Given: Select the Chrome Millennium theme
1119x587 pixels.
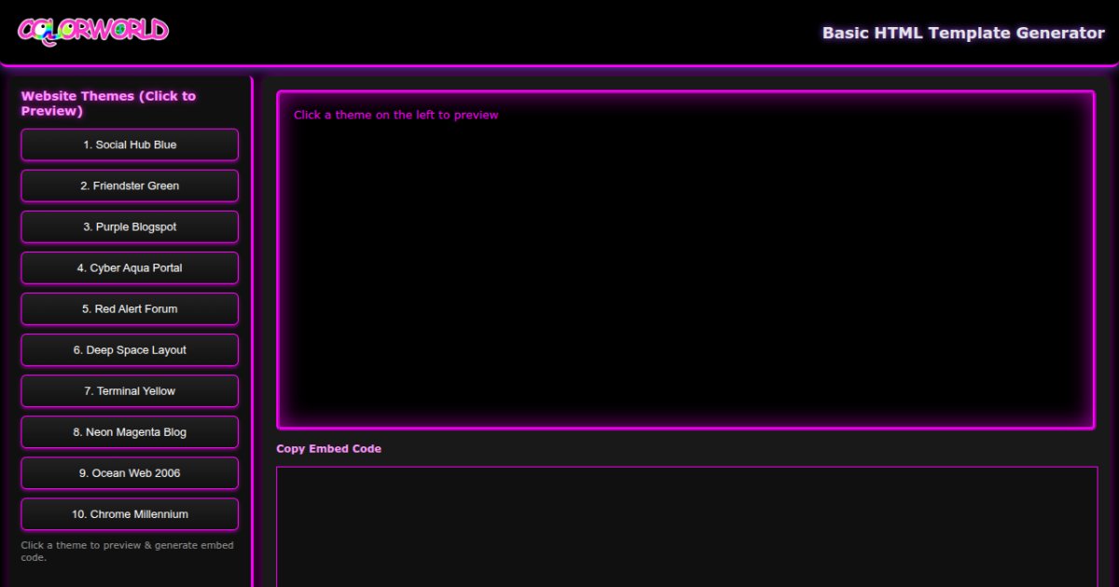Looking at the screenshot, I should [130, 513].
